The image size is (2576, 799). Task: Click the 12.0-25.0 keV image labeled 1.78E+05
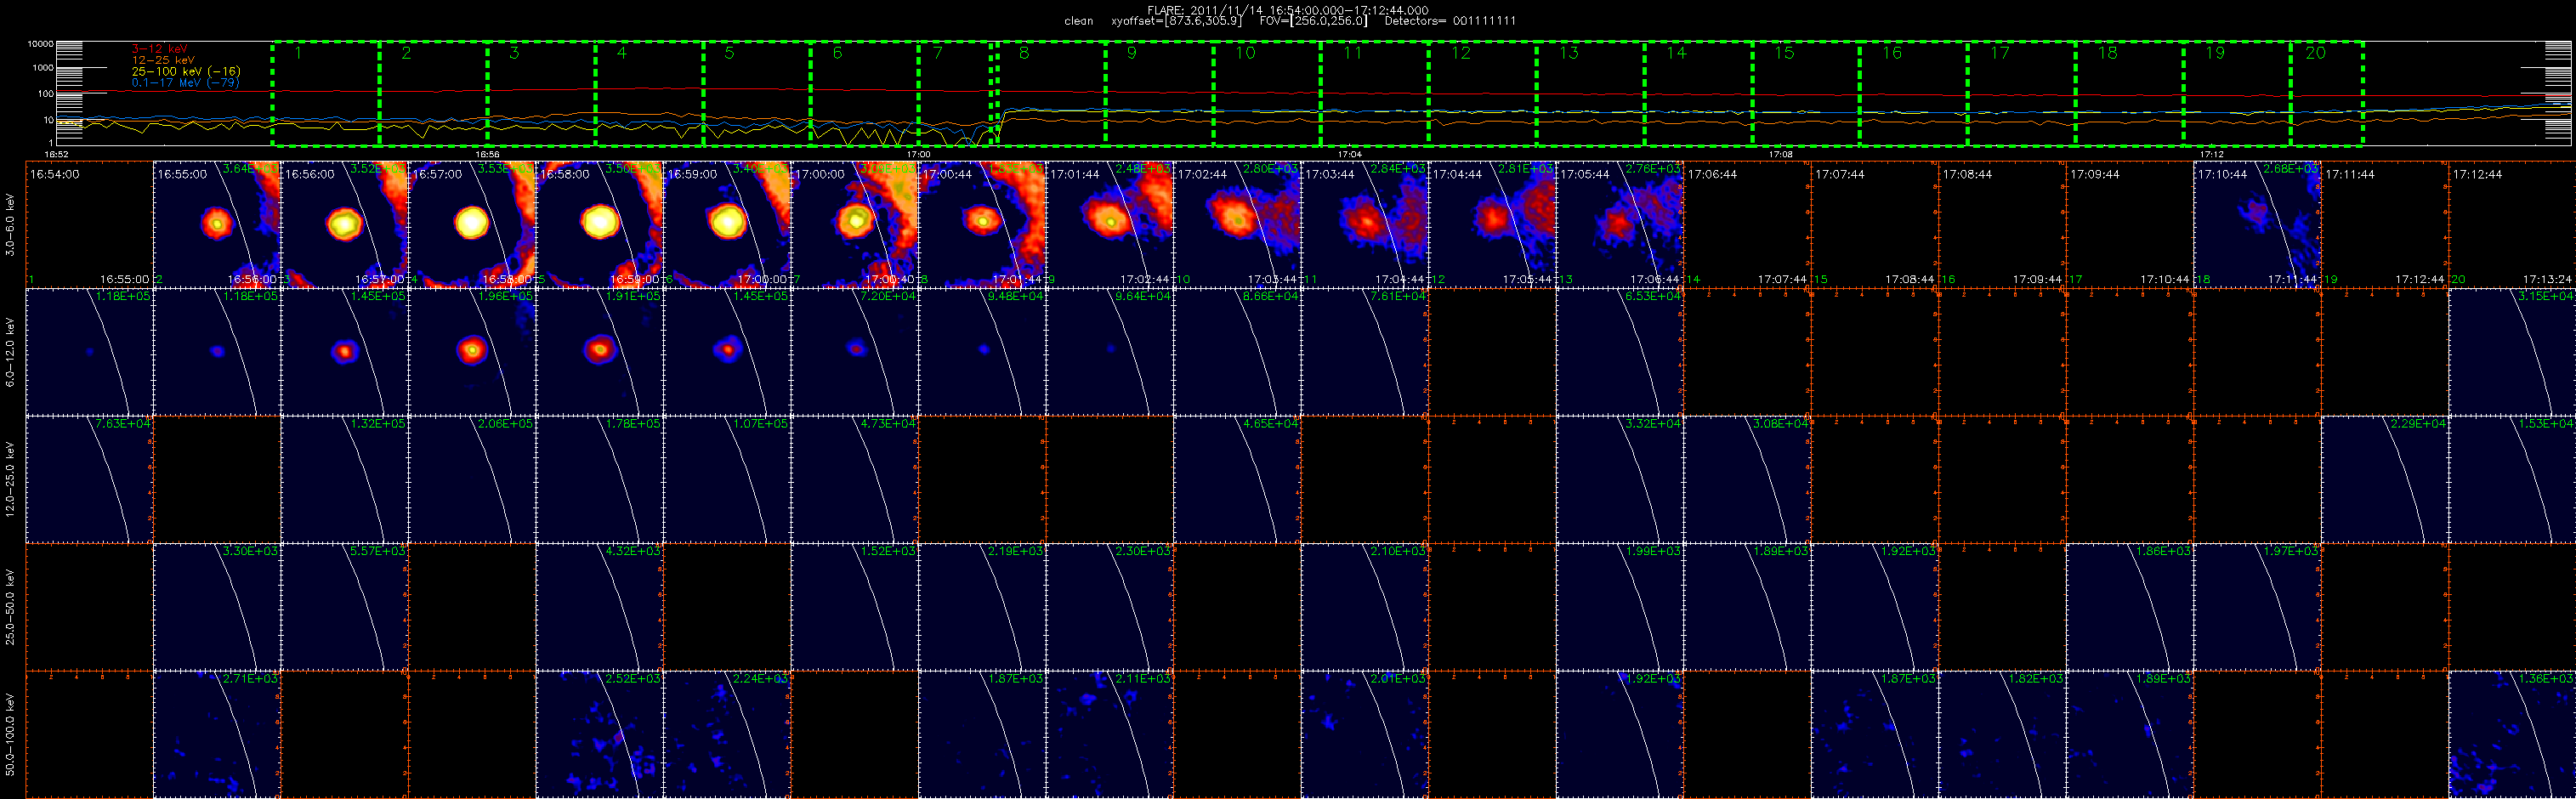pyautogui.click(x=600, y=479)
